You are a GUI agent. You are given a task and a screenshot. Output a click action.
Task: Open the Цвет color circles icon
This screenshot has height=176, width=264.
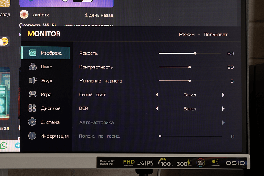click(33, 67)
